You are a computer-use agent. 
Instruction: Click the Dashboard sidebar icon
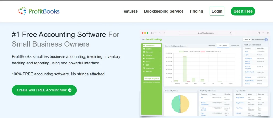click(144, 46)
